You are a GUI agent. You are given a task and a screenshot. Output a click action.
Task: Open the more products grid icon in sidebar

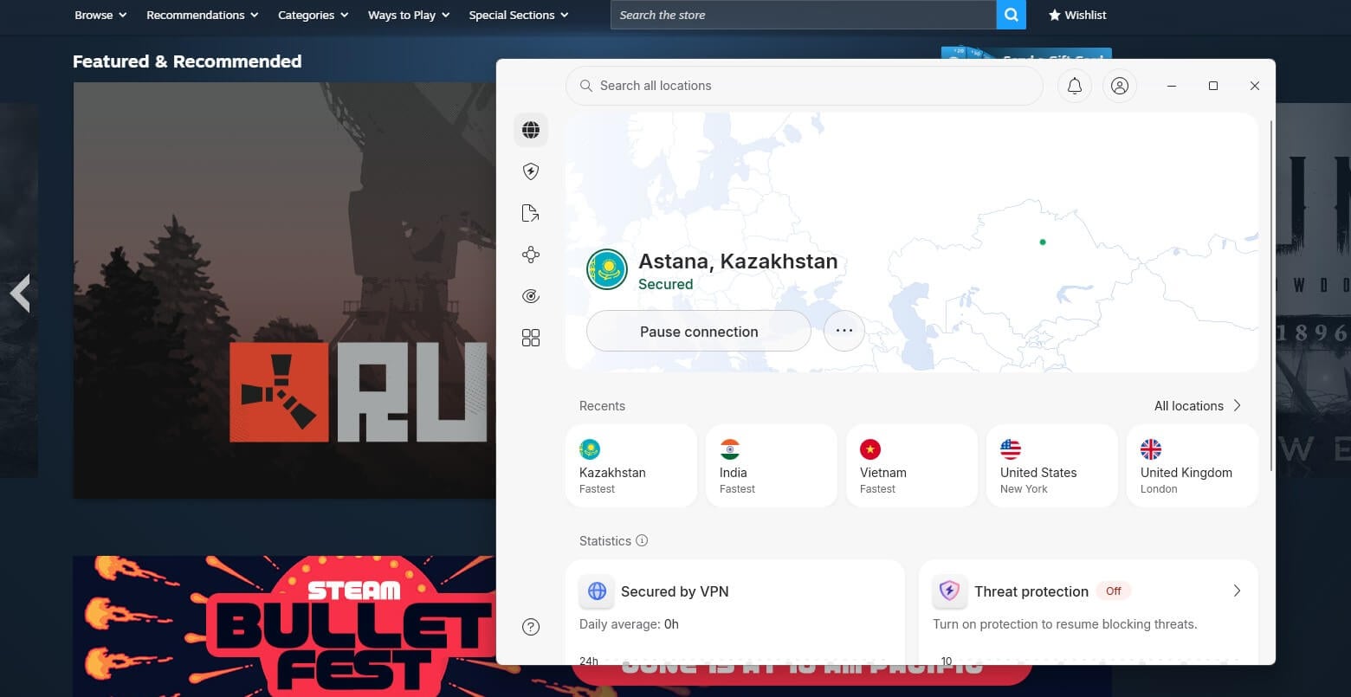point(531,338)
